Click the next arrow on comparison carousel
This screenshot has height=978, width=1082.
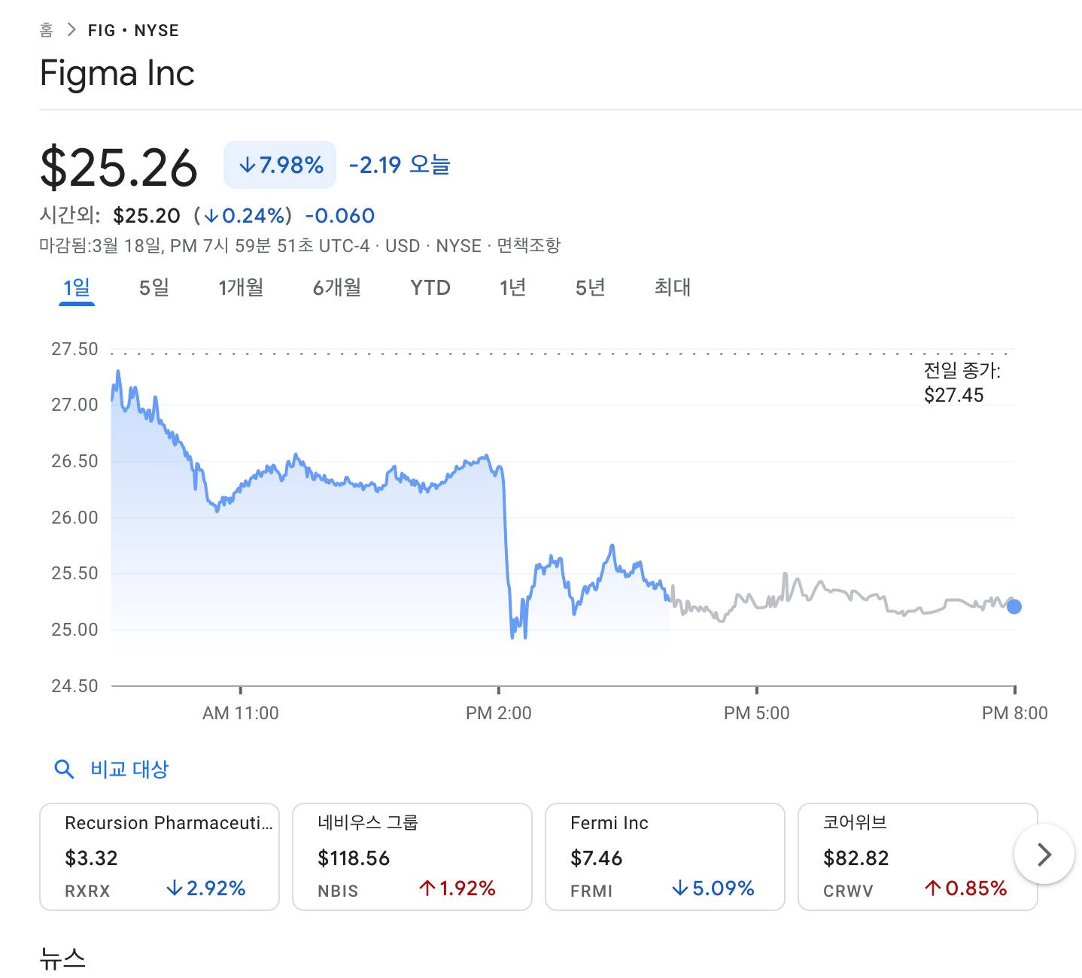click(x=1044, y=855)
